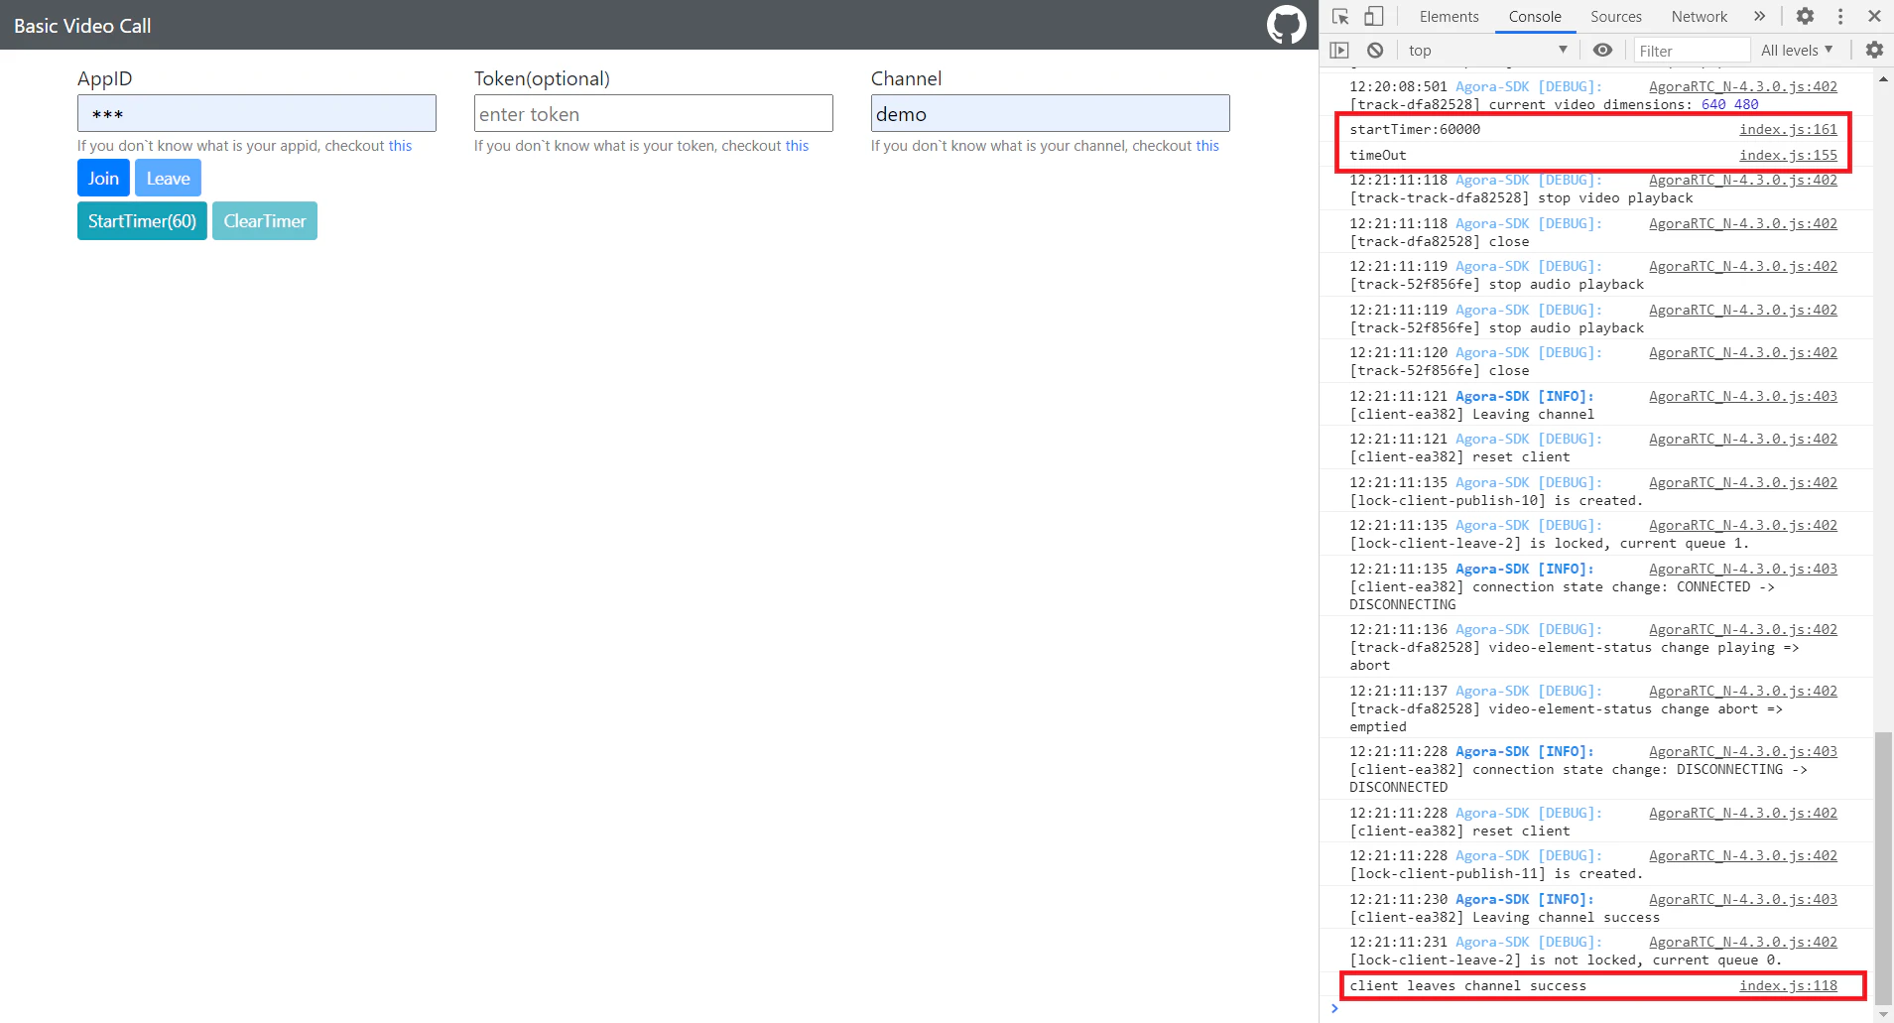Click the 'Basic Video Call' header title
The image size is (1894, 1023).
coord(82,26)
